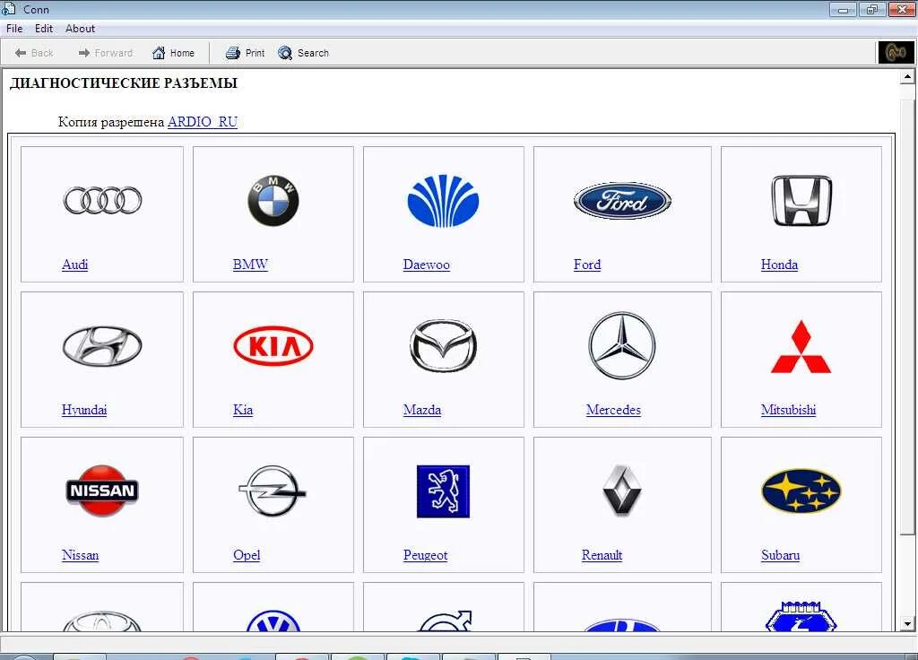Click the scrollbar up arrow
This screenshot has height=660, width=918.
(x=907, y=76)
